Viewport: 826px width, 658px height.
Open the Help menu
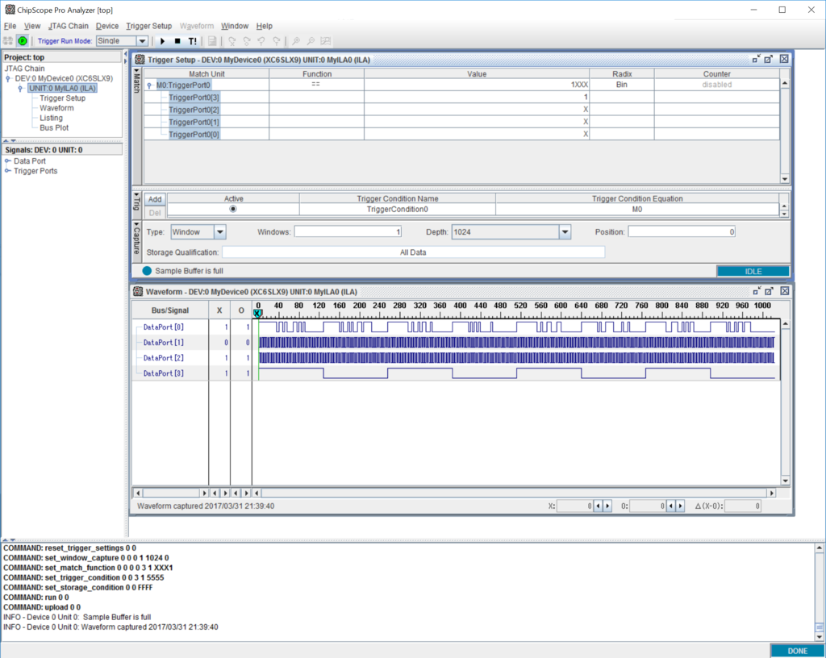265,26
